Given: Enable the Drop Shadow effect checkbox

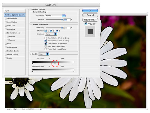Looking at the screenshot, I should tap(6, 19).
